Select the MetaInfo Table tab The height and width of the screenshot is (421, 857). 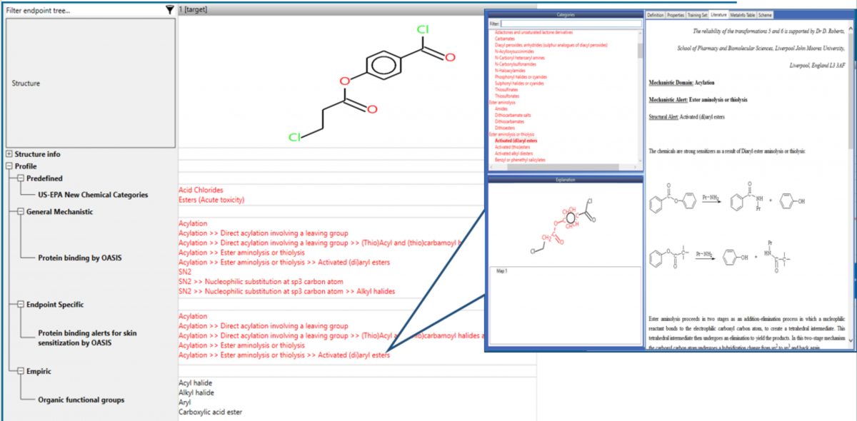click(x=743, y=15)
